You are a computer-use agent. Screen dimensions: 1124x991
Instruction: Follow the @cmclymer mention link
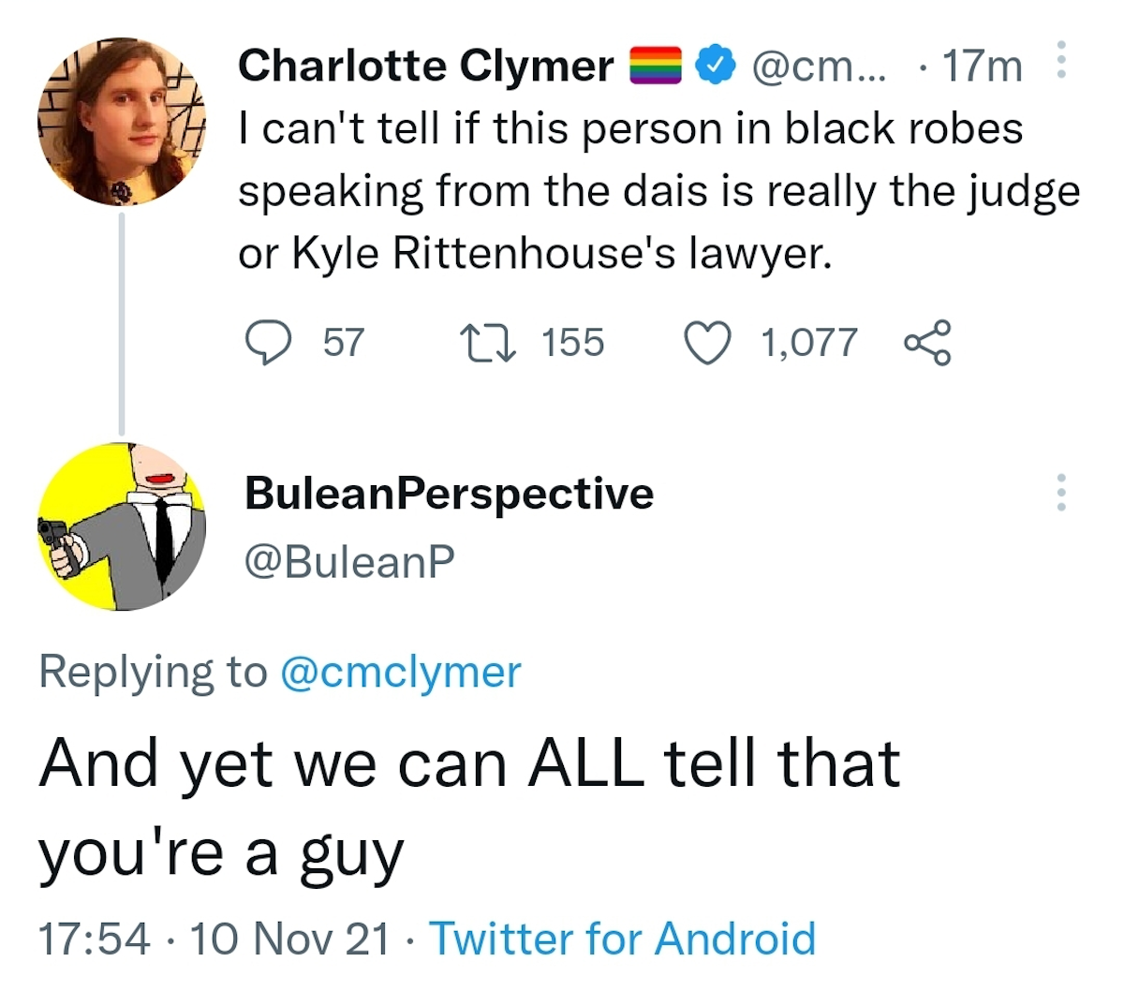pos(401,672)
